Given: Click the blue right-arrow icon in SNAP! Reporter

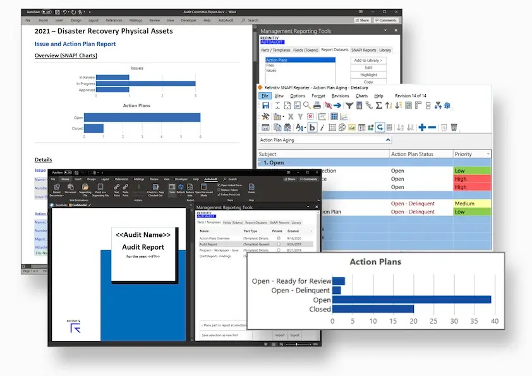Looking at the screenshot, I should pyautogui.click(x=337, y=106).
